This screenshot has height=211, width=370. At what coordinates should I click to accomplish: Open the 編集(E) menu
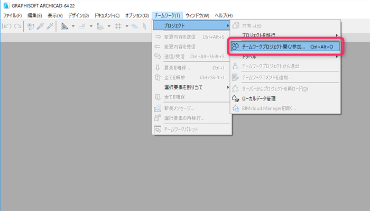tap(35, 15)
